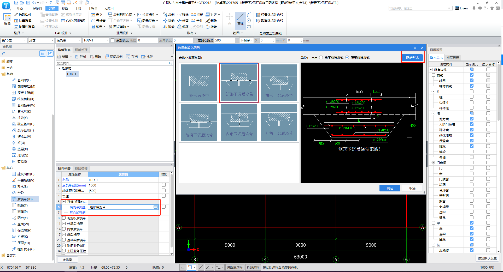The width and height of the screenshot is (503, 272).
Task: Expand the 钢筋业务属性 property group
Action: point(64,245)
